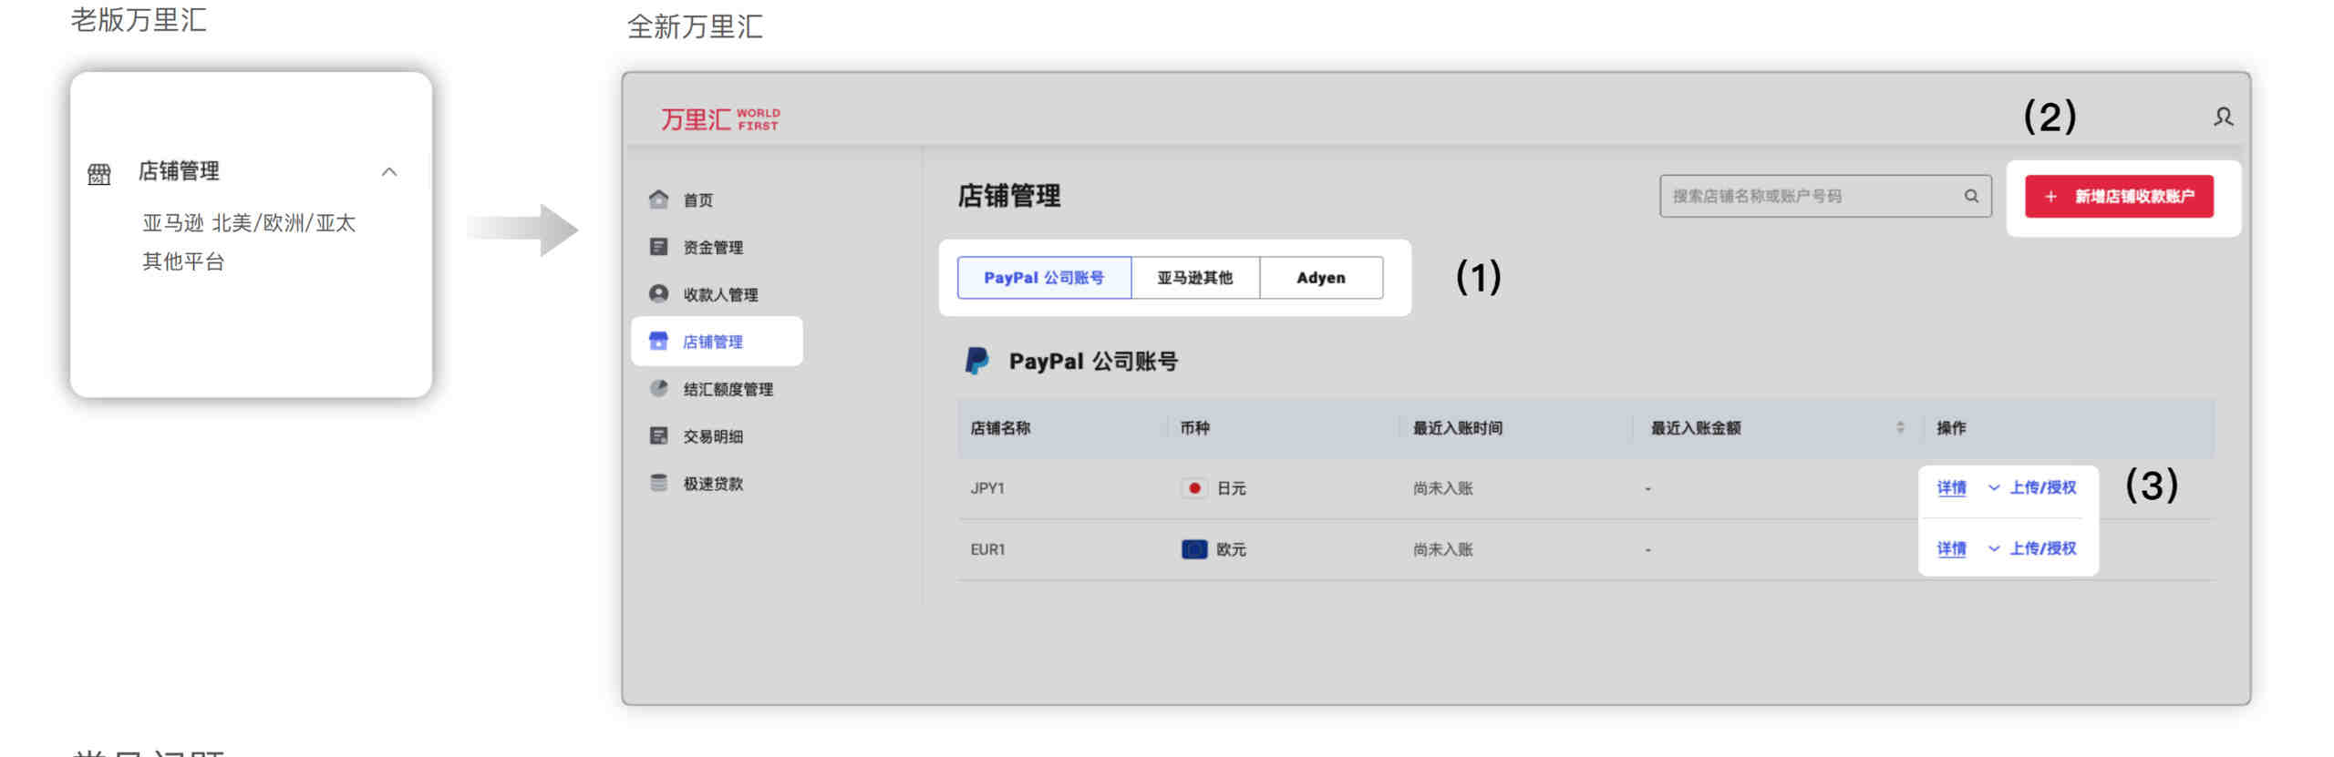Image resolution: width=2334 pixels, height=757 pixels.
Task: Click the 店铺管理 page heading
Action: pos(1009,196)
